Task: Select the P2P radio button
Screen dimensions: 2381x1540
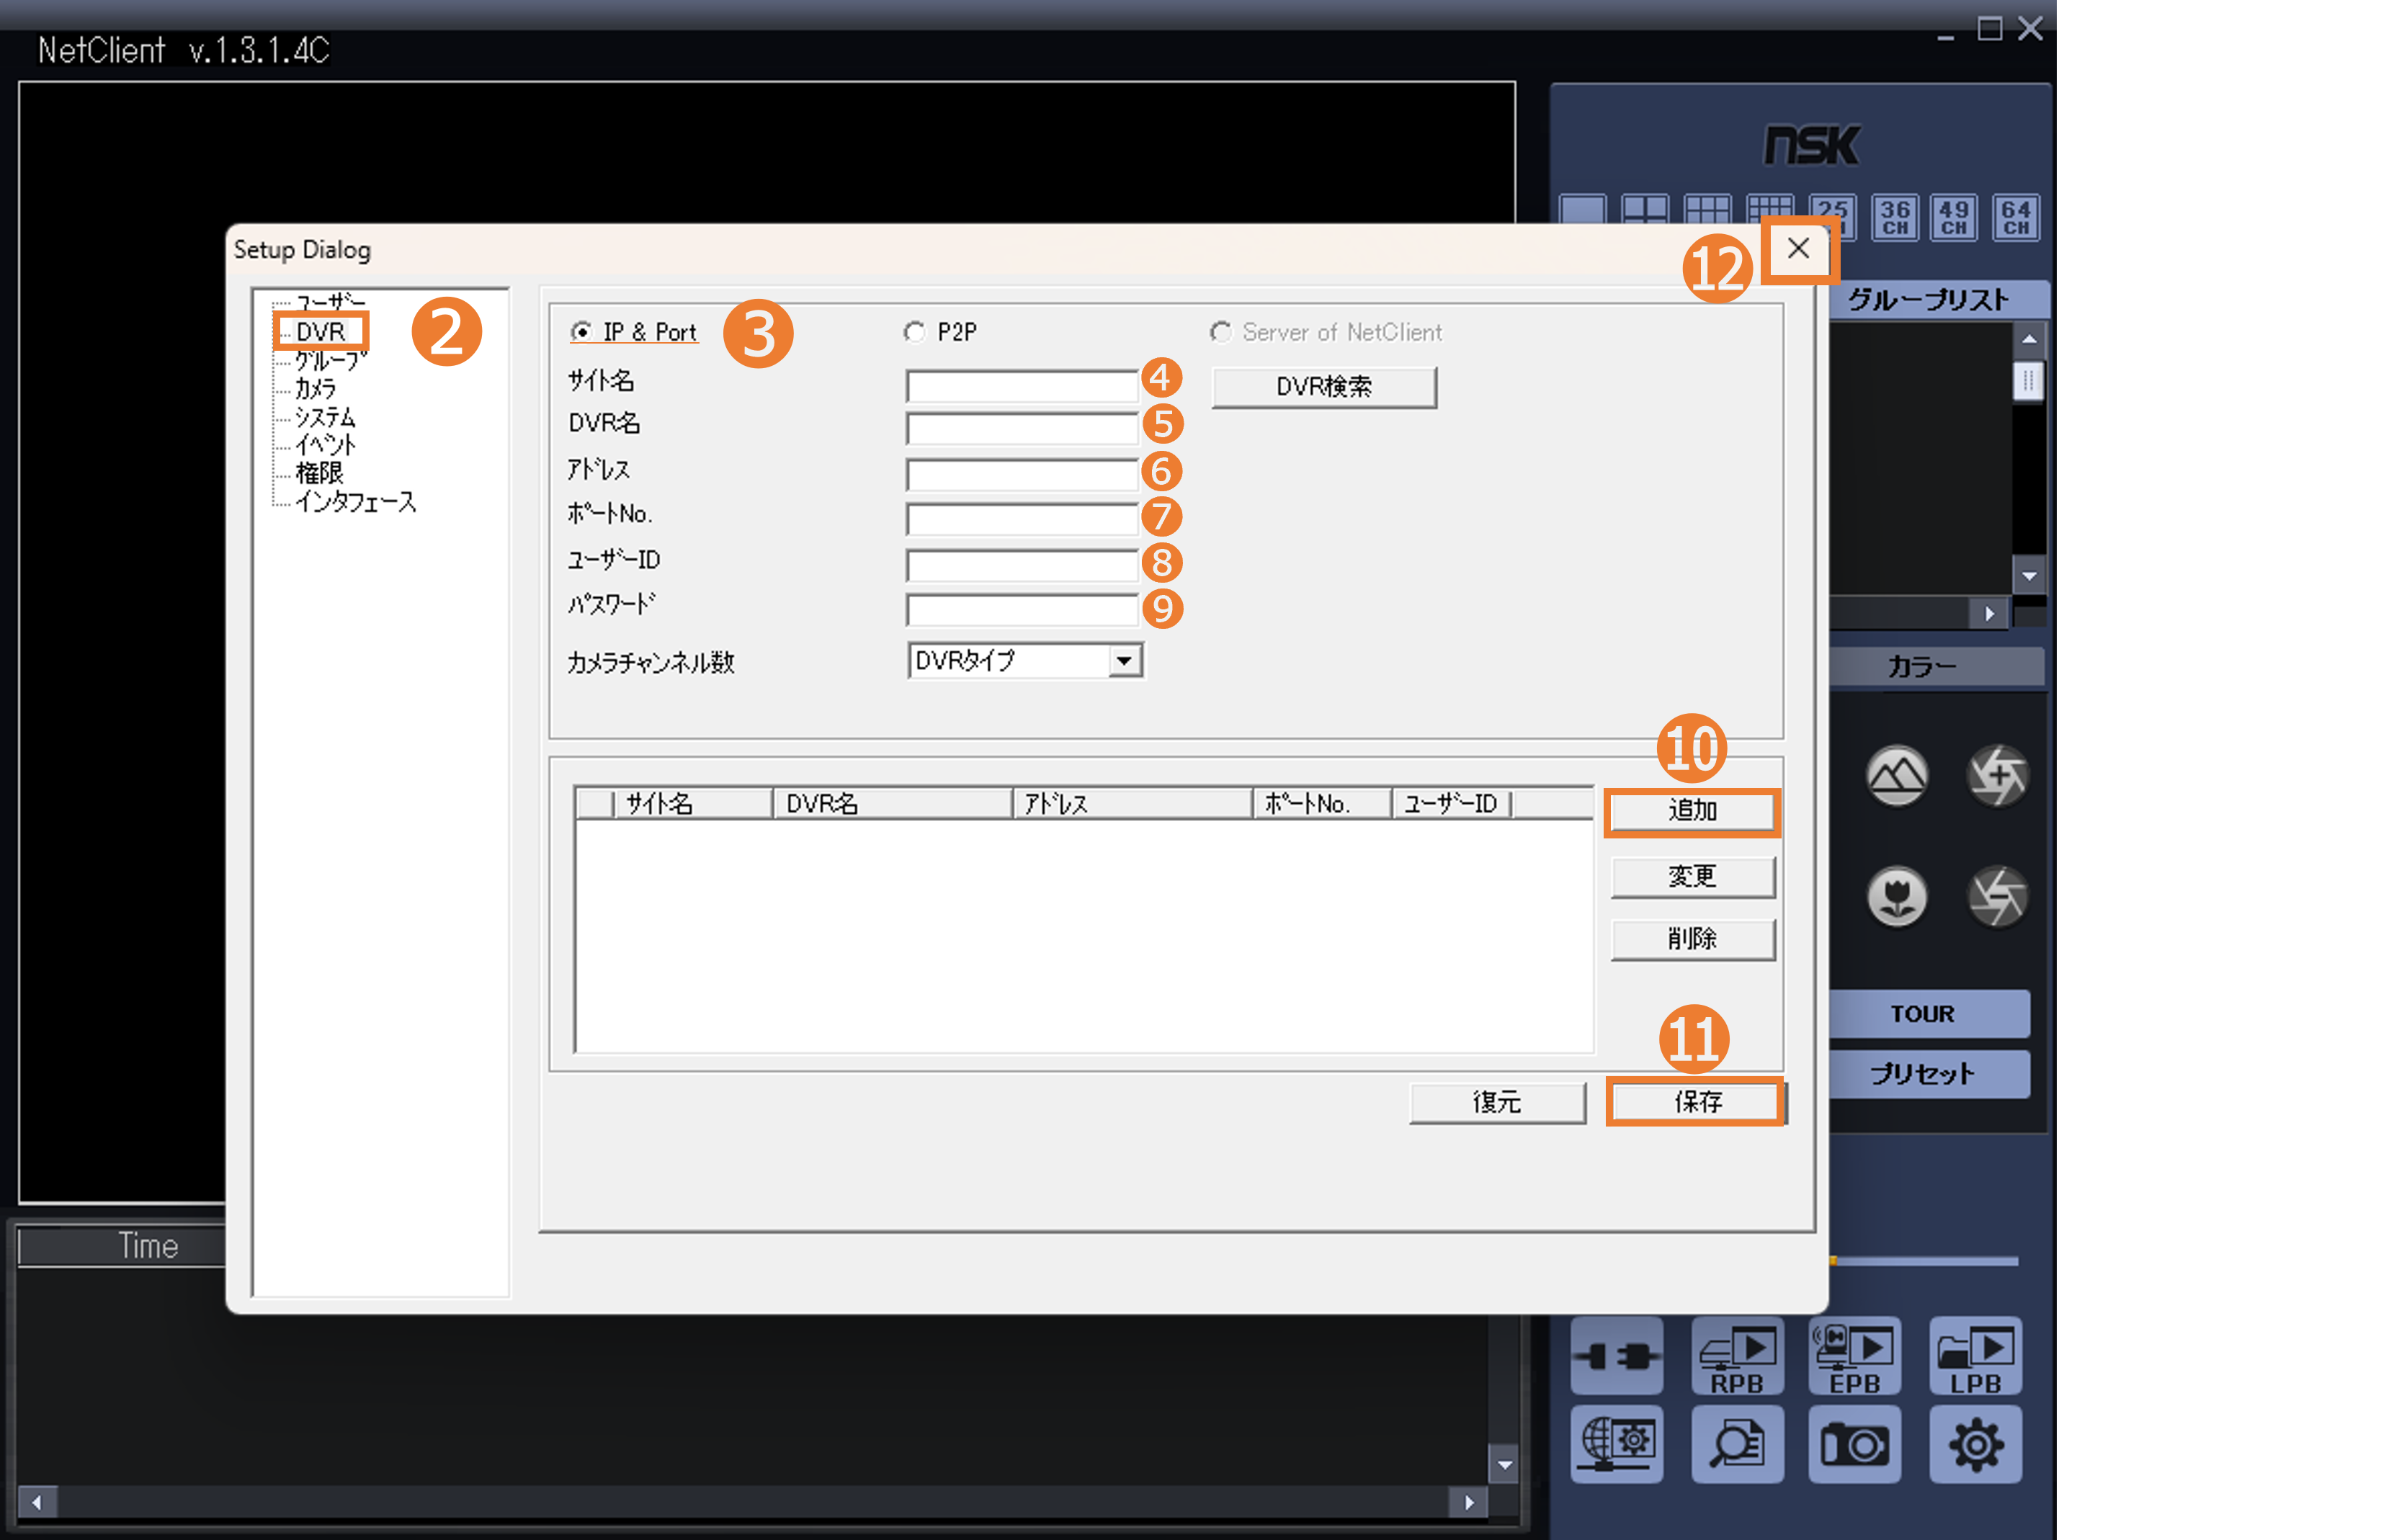Action: tap(914, 332)
